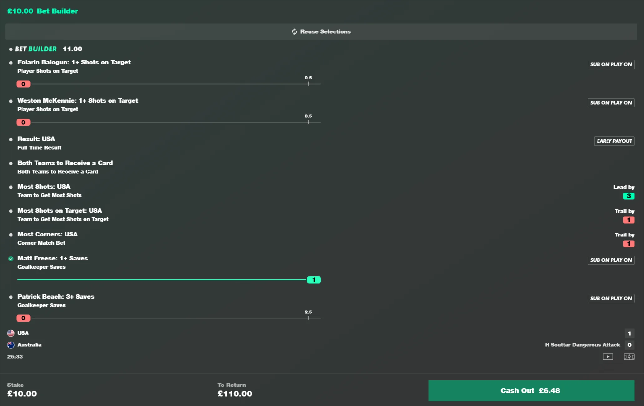
Task: Click the £10.00 Bet Builder header
Action: tap(43, 11)
